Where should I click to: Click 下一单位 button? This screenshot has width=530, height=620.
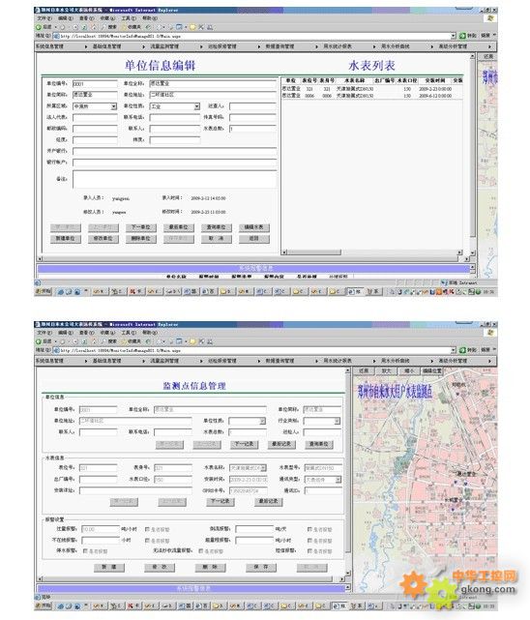(140, 227)
